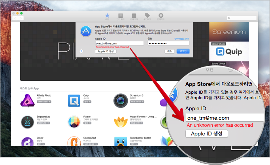270x165 pixels.
Task: Open the CocoaCRM orange C icon
Action: click(x=74, y=141)
